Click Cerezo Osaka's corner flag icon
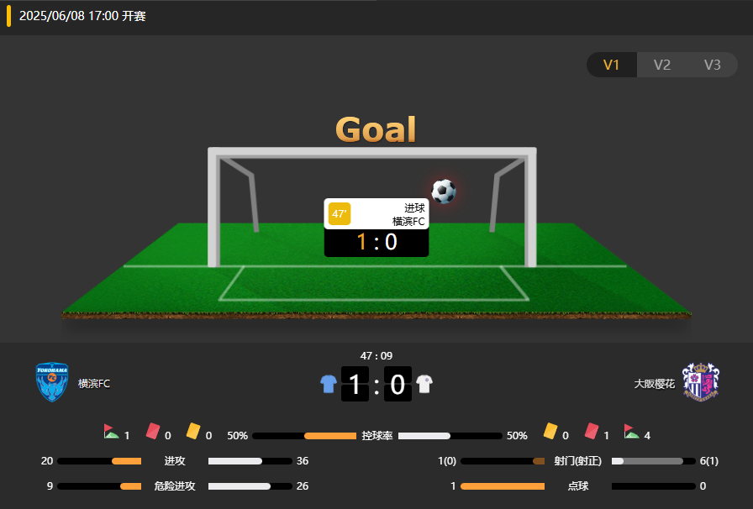Image resolution: width=753 pixels, height=509 pixels. coord(631,431)
